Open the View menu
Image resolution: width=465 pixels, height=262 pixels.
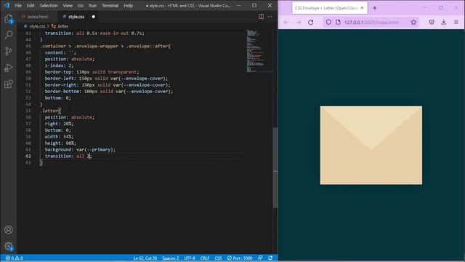[x=68, y=5]
